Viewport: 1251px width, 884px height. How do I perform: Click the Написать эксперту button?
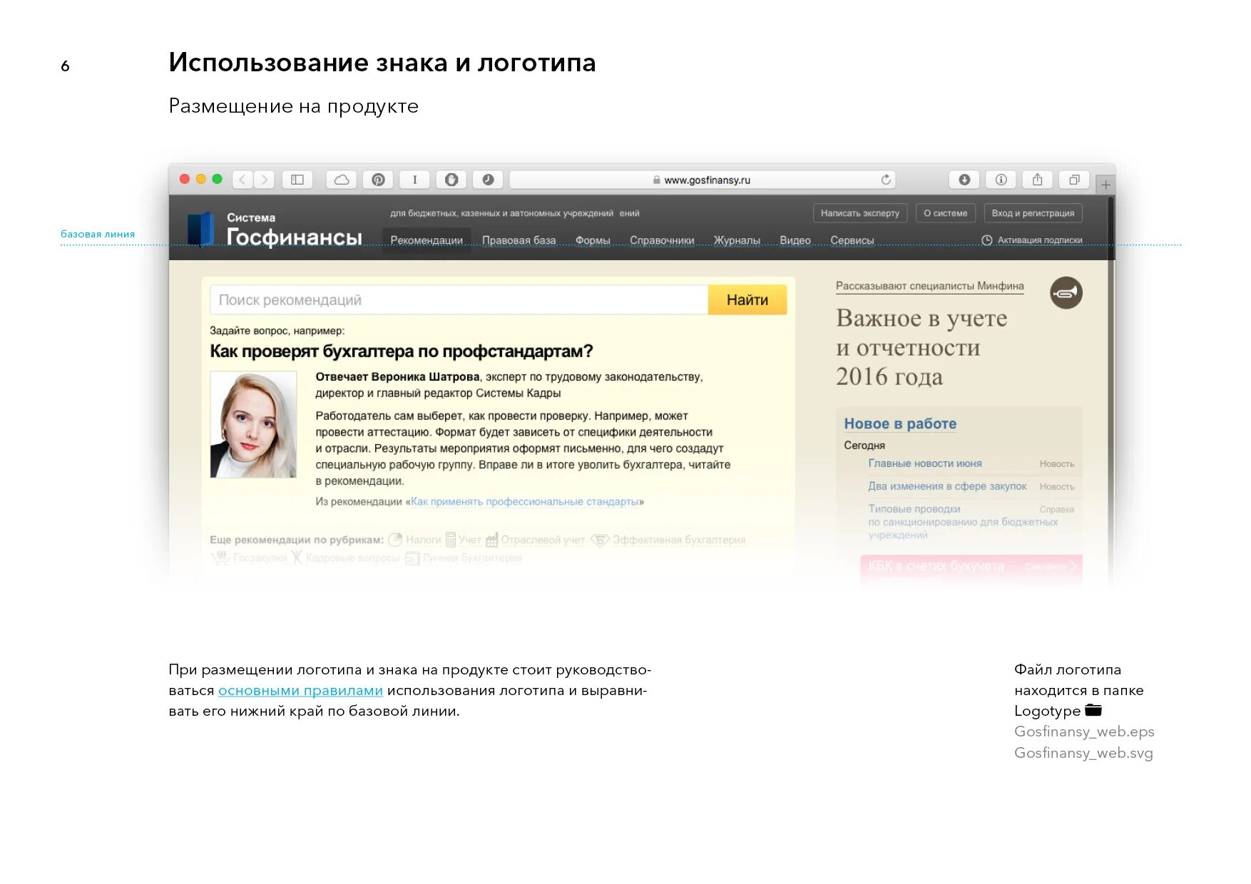(860, 213)
